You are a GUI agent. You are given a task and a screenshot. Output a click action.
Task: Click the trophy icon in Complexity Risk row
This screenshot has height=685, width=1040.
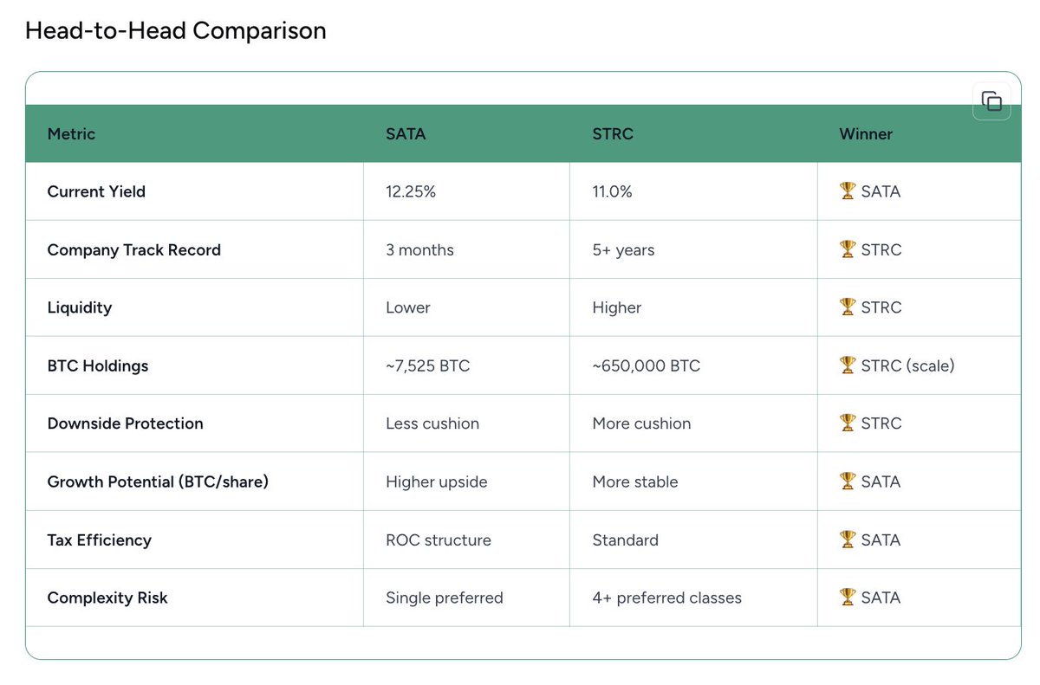[x=848, y=598]
